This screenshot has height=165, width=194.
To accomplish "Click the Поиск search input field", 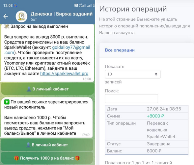I will coord(131,99).
